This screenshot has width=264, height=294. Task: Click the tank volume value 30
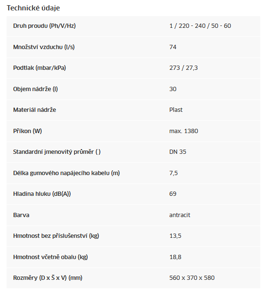coord(173,89)
